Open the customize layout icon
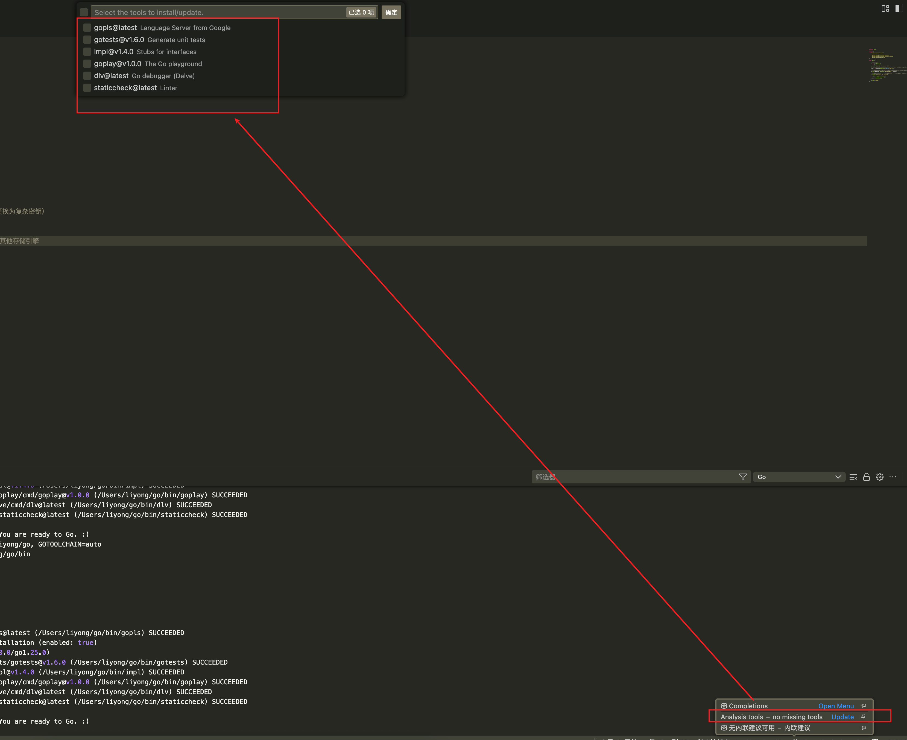 pos(885,8)
